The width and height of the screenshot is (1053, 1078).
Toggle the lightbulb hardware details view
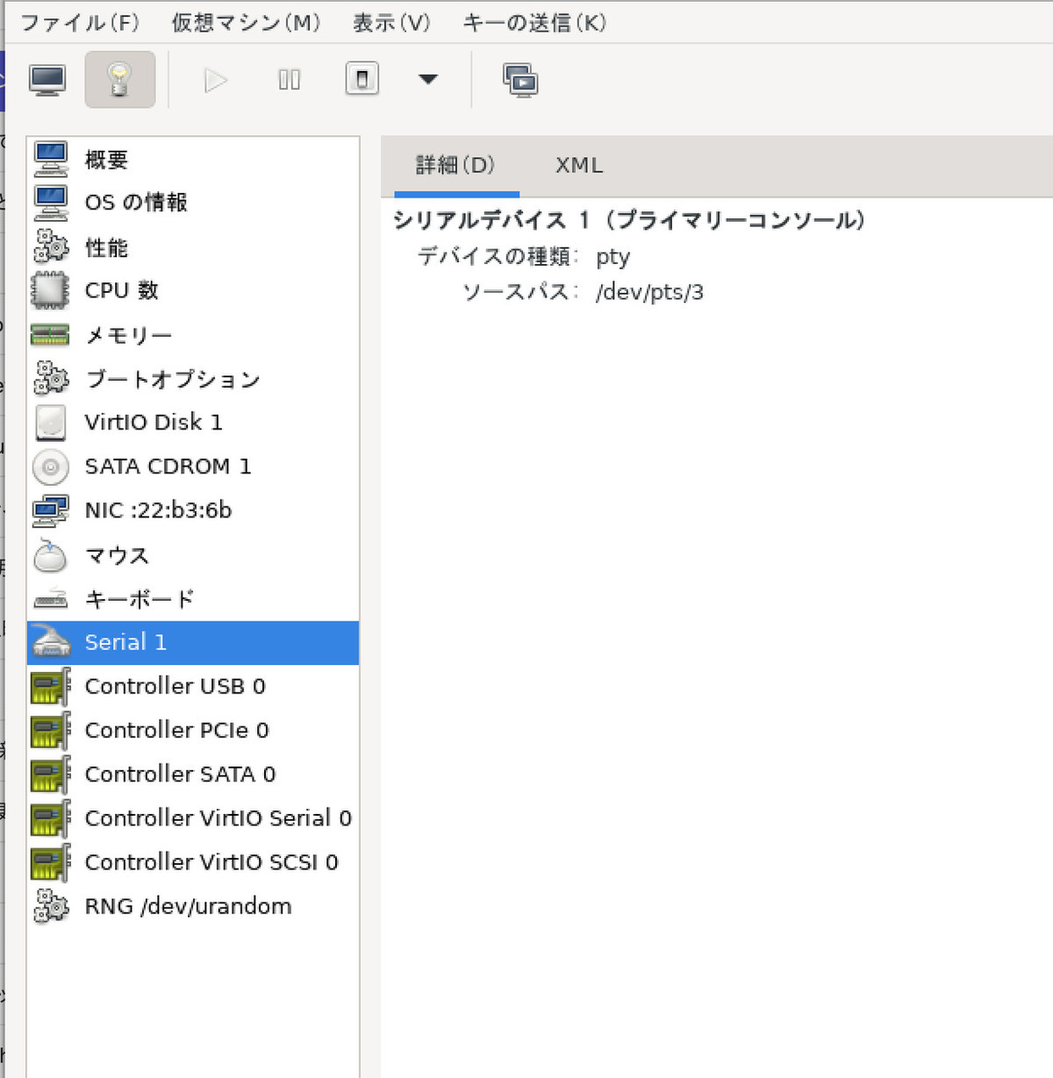(119, 79)
